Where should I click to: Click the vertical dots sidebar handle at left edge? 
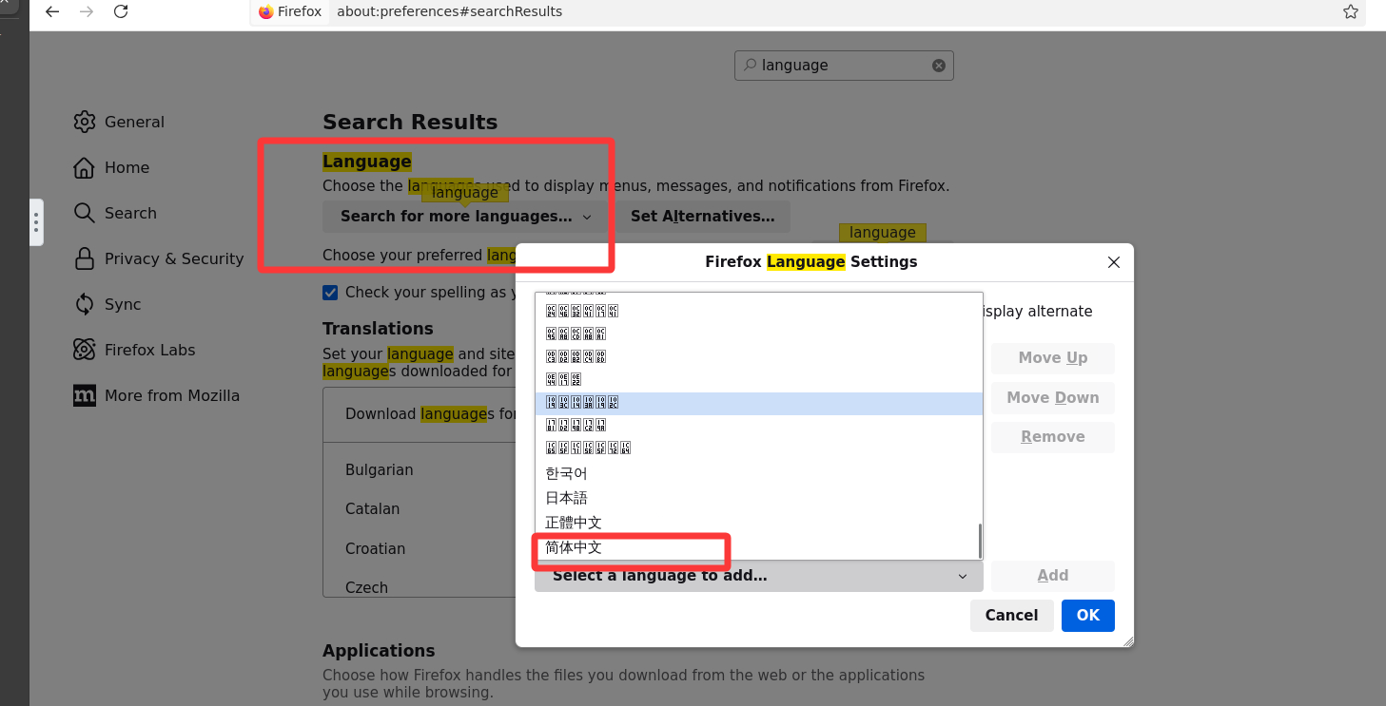[x=36, y=222]
